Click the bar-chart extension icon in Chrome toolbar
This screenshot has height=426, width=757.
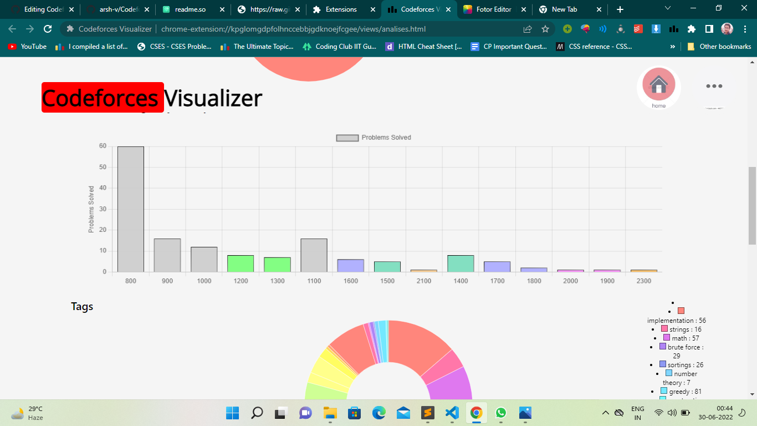pos(672,28)
